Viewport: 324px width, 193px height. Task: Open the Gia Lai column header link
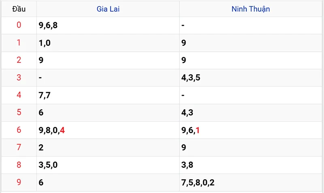pyautogui.click(x=108, y=8)
